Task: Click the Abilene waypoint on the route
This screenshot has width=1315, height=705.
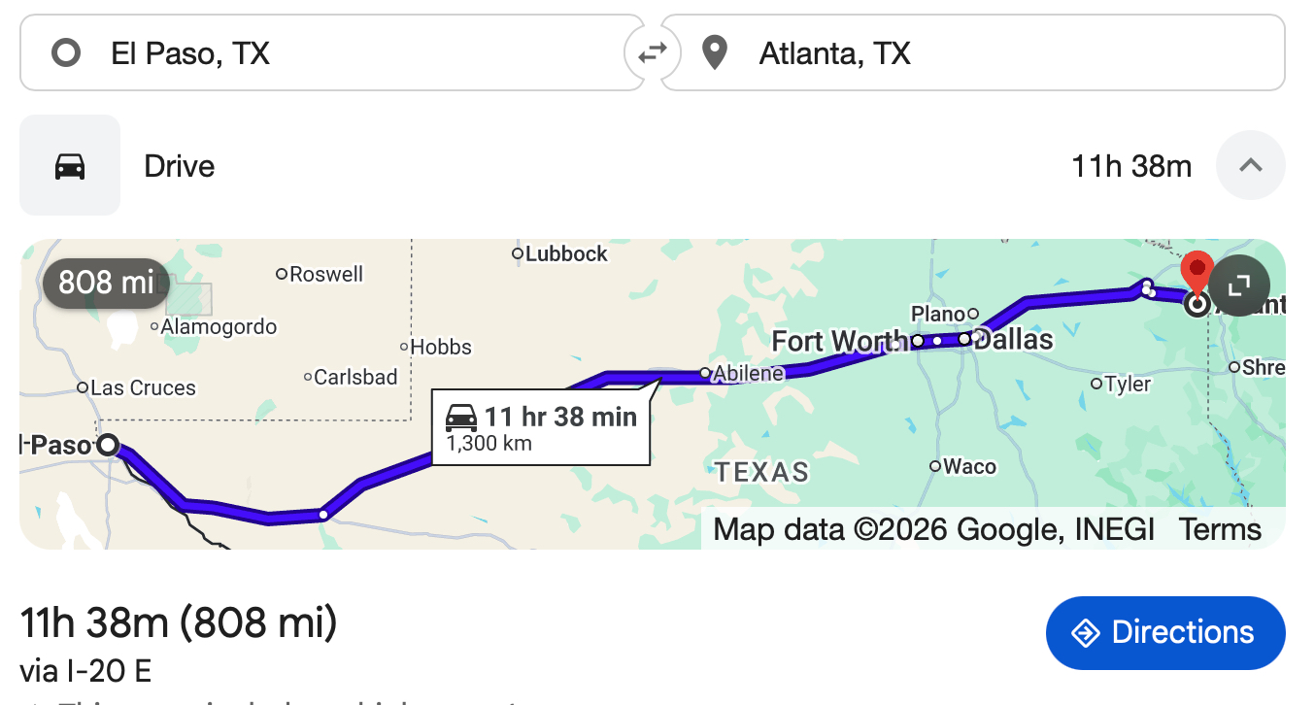Action: click(706, 373)
